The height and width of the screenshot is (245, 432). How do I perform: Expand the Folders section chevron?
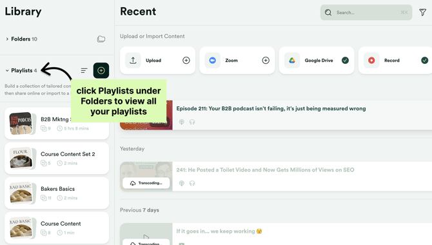pyautogui.click(x=7, y=39)
